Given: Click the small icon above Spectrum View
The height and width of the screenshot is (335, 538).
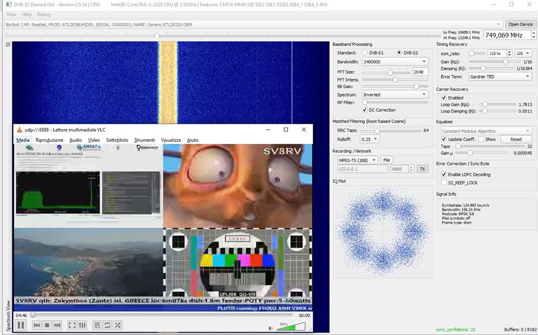Looking at the screenshot, I should point(8,44).
